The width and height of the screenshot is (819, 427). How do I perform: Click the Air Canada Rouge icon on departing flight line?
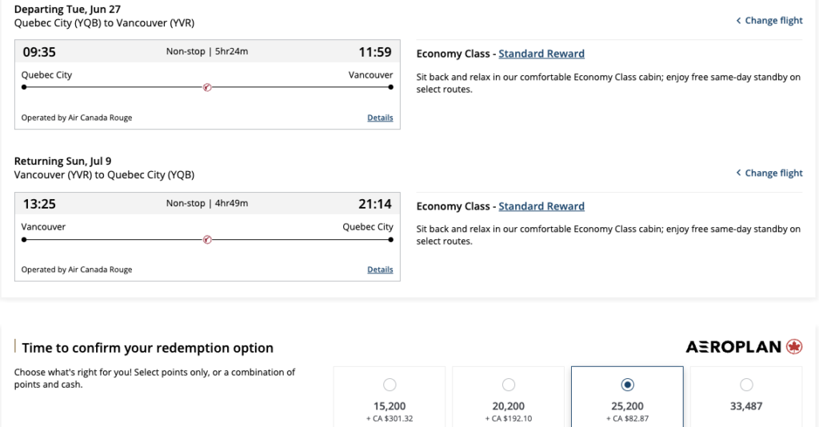point(207,87)
